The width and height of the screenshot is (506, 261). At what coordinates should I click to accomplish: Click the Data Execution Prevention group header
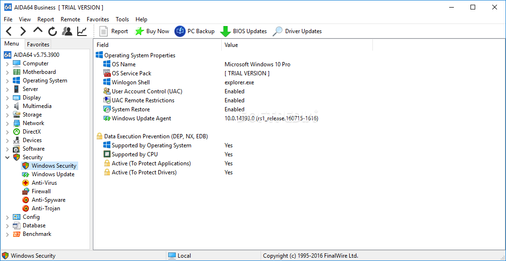156,136
